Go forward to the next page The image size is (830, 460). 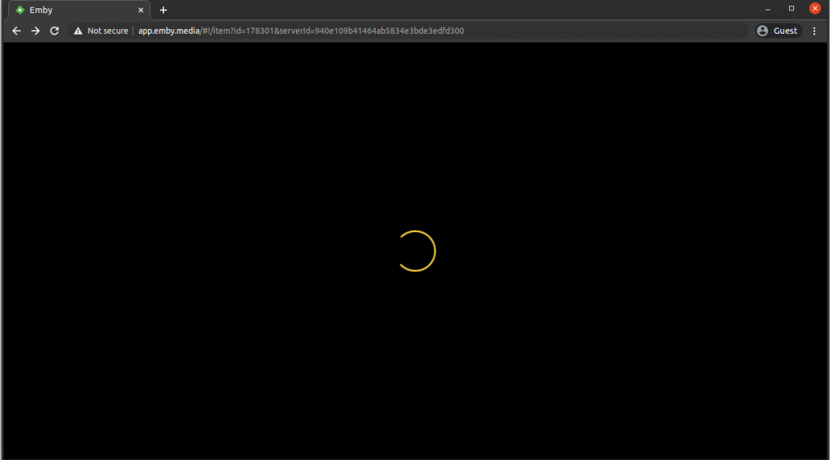pos(35,31)
